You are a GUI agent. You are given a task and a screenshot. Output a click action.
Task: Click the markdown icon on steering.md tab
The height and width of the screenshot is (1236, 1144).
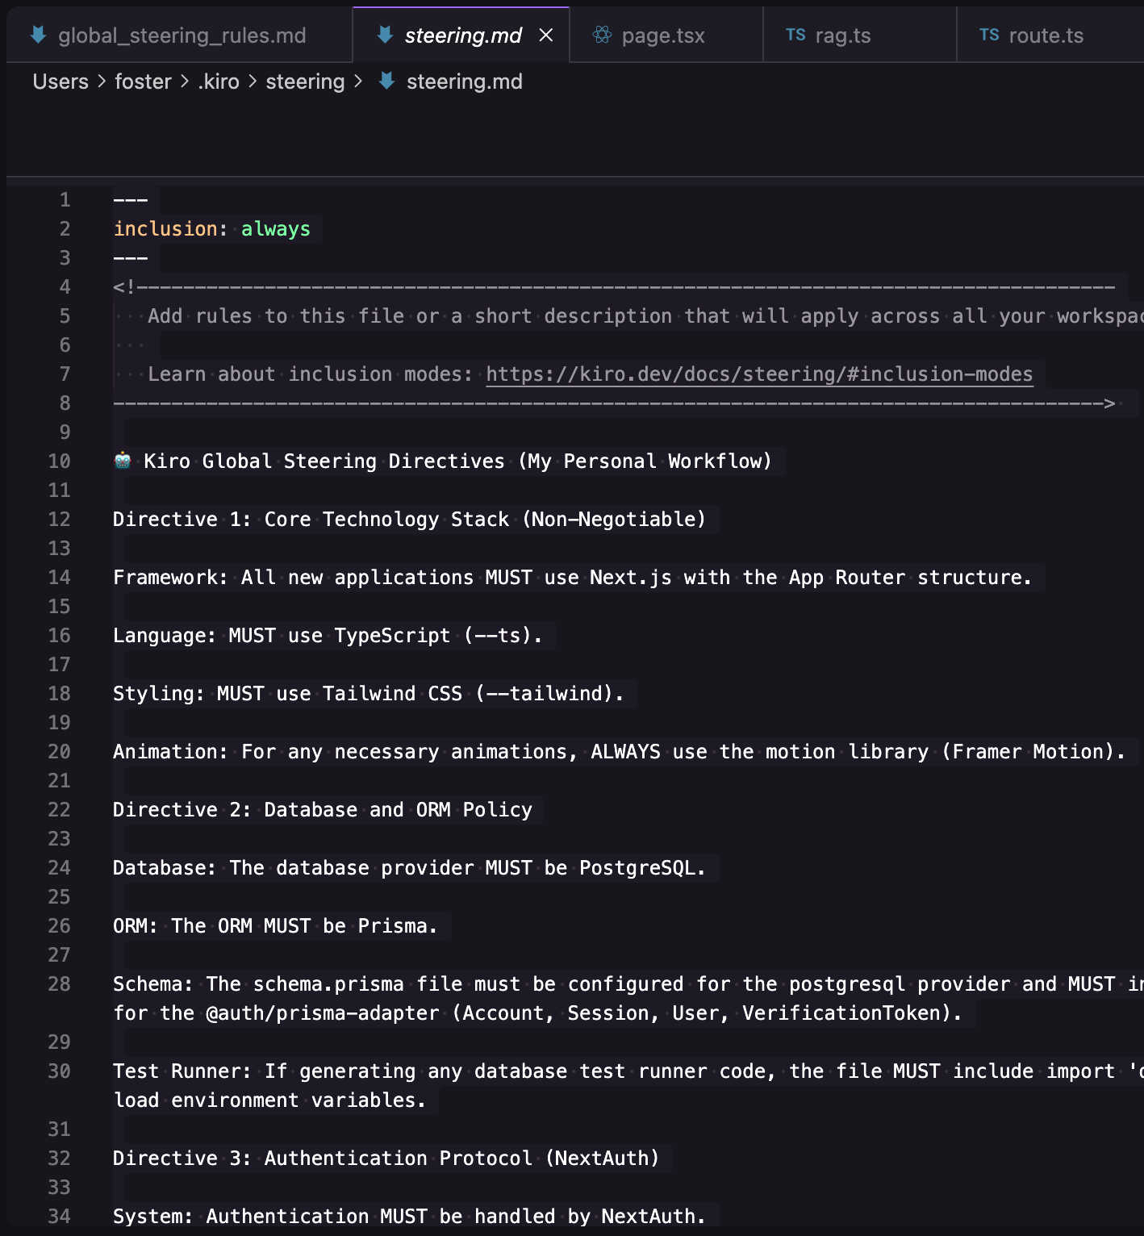tap(386, 35)
